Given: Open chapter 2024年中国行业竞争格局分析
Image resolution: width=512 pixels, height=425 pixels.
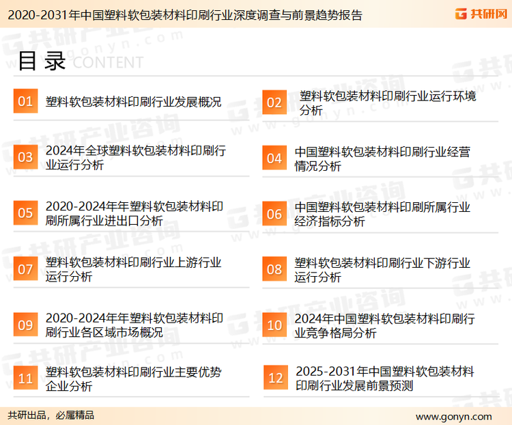Looking at the screenshot, I should pos(384,326).
